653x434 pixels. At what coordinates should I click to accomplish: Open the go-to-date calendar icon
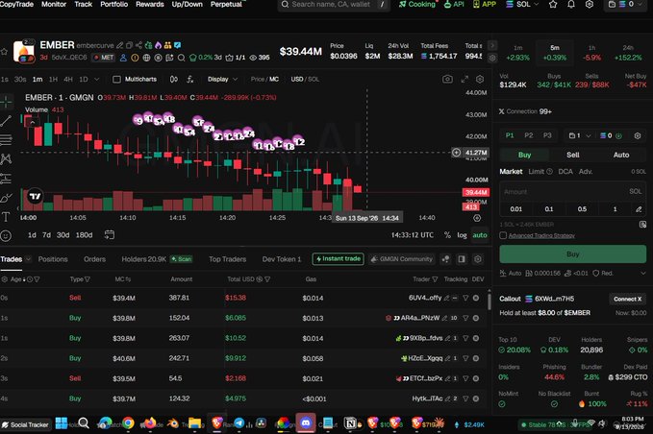(109, 235)
